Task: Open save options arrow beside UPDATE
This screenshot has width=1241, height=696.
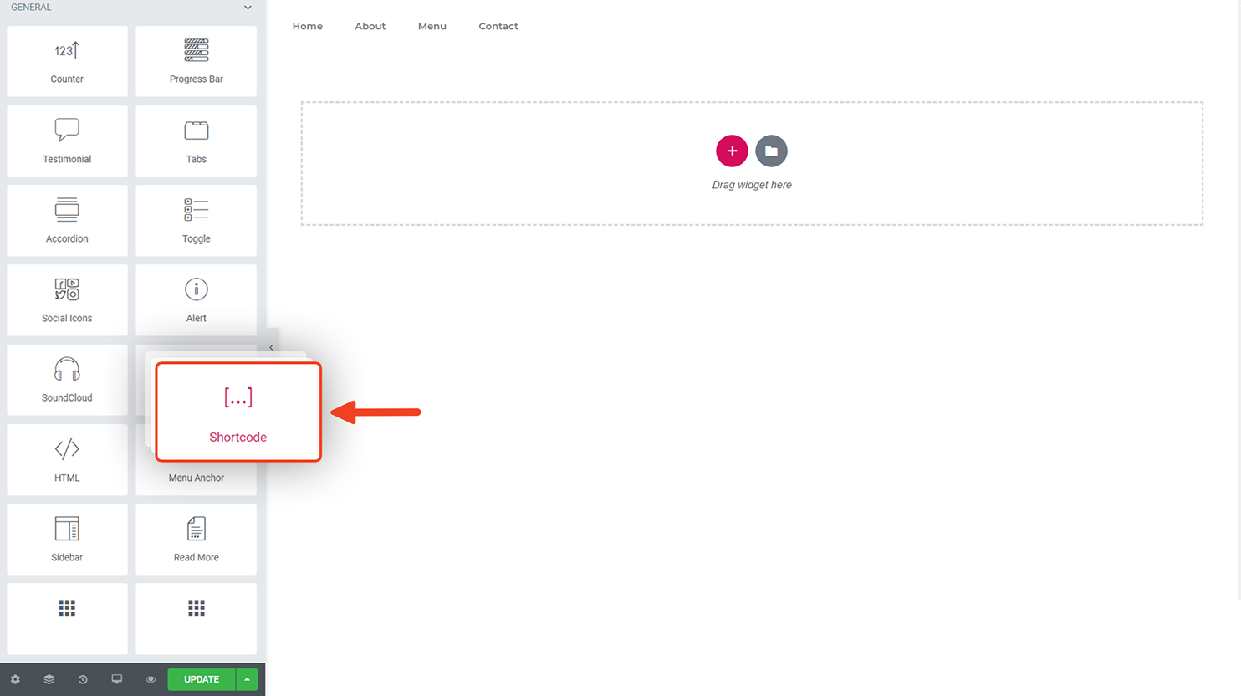Action: point(248,679)
